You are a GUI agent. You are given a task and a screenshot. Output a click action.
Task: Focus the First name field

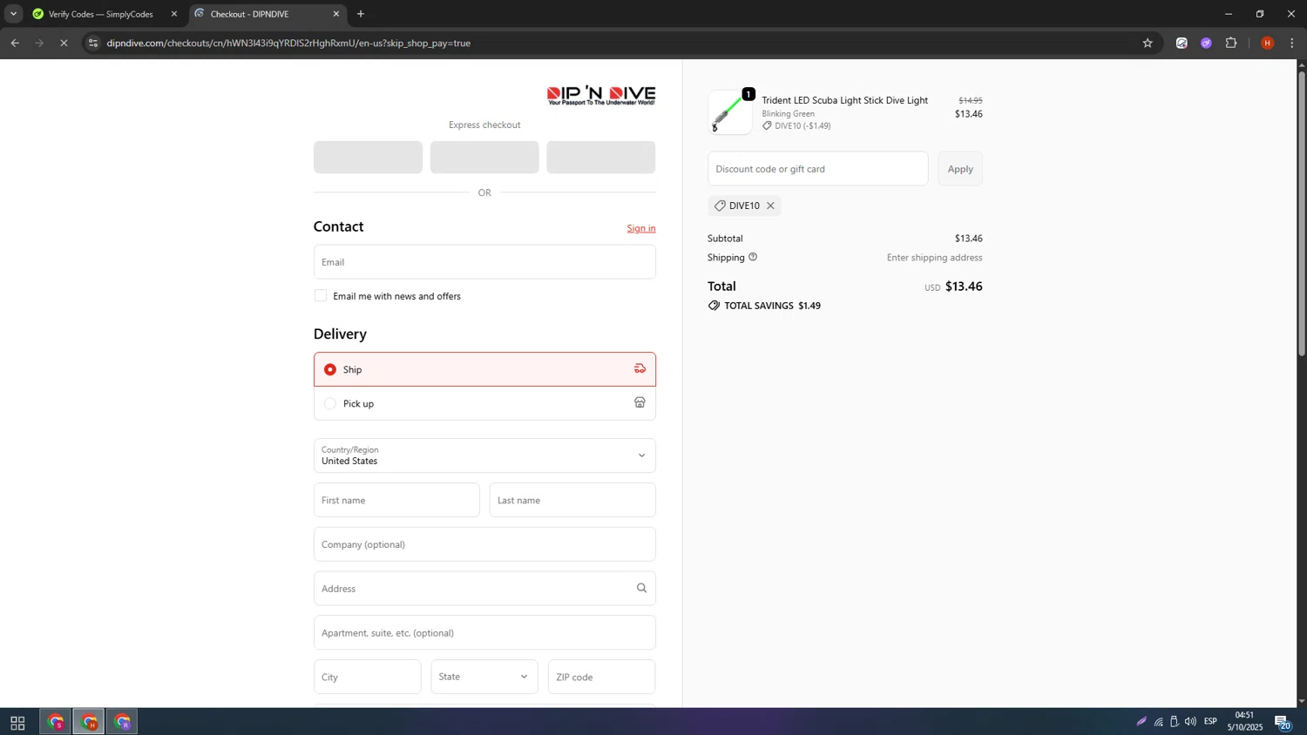point(396,500)
